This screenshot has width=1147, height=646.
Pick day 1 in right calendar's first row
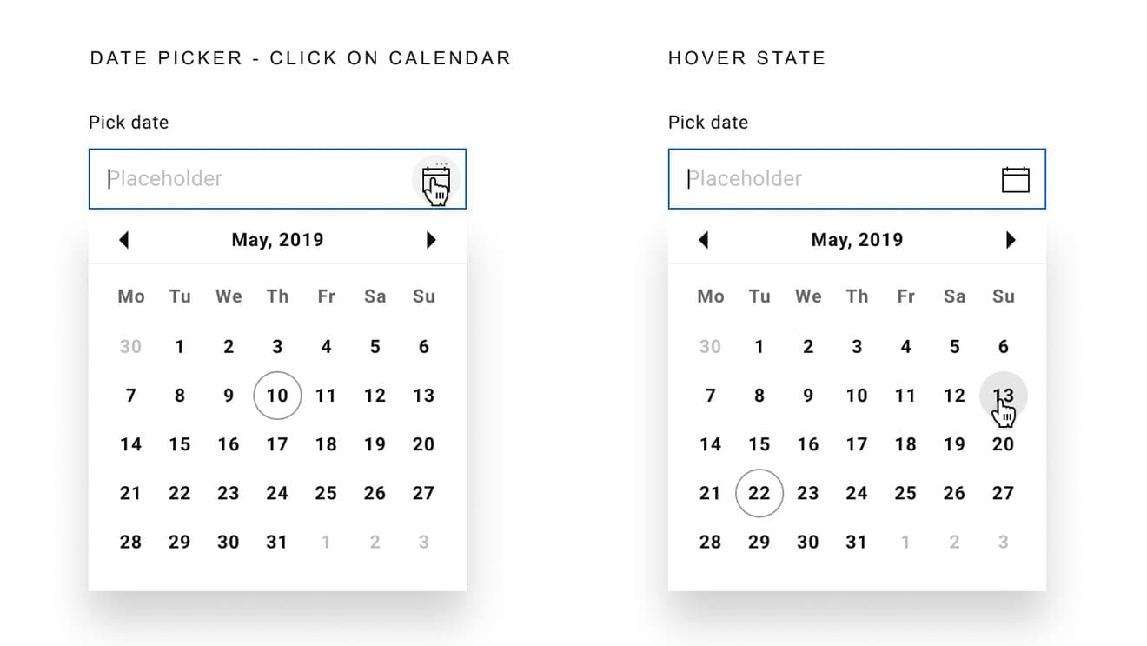click(759, 347)
